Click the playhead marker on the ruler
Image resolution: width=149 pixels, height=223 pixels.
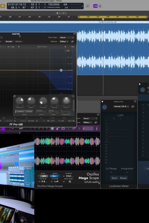(x=103, y=19)
